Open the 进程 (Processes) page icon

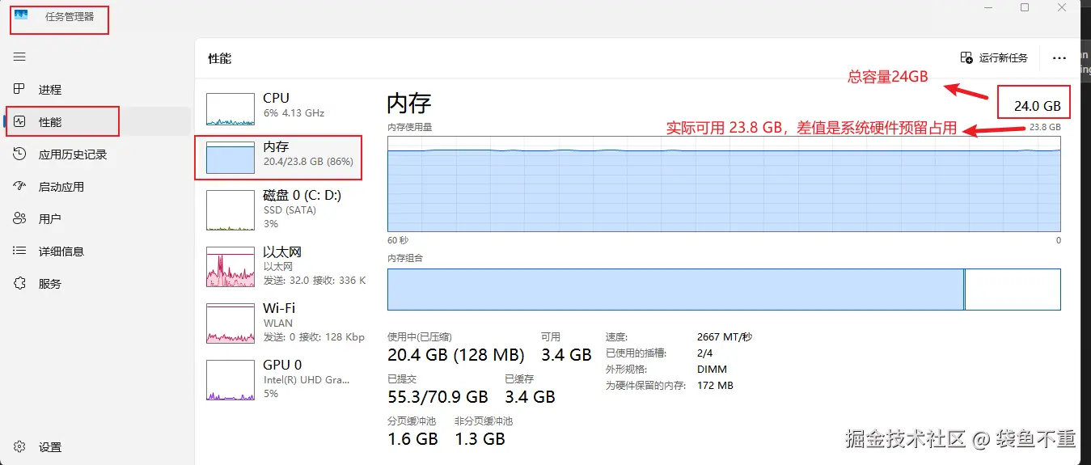pyautogui.click(x=20, y=90)
